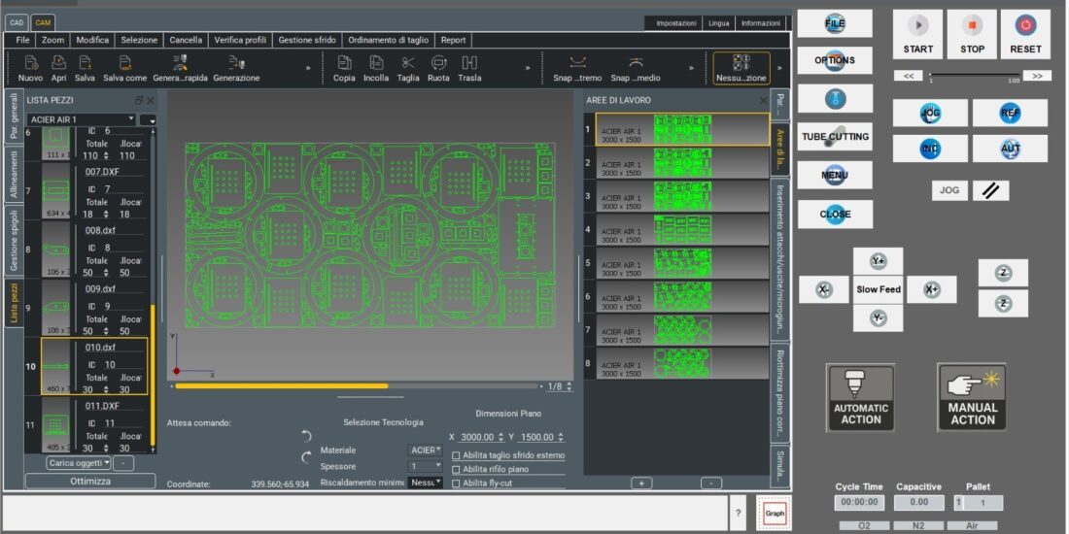Expand the Spessore dropdown
Viewport: 1069px width, 534px height.
coord(426,466)
